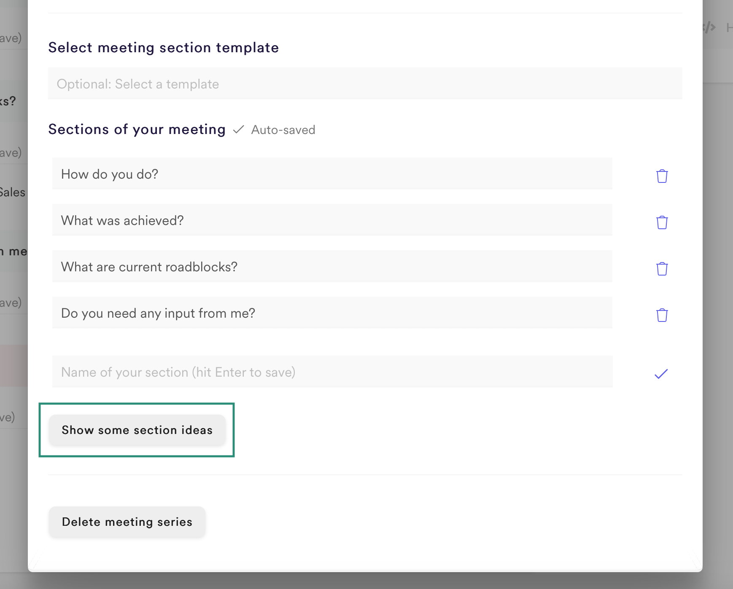Image resolution: width=733 pixels, height=589 pixels.
Task: Click trash icon beside "What was achieved?"
Action: click(662, 222)
